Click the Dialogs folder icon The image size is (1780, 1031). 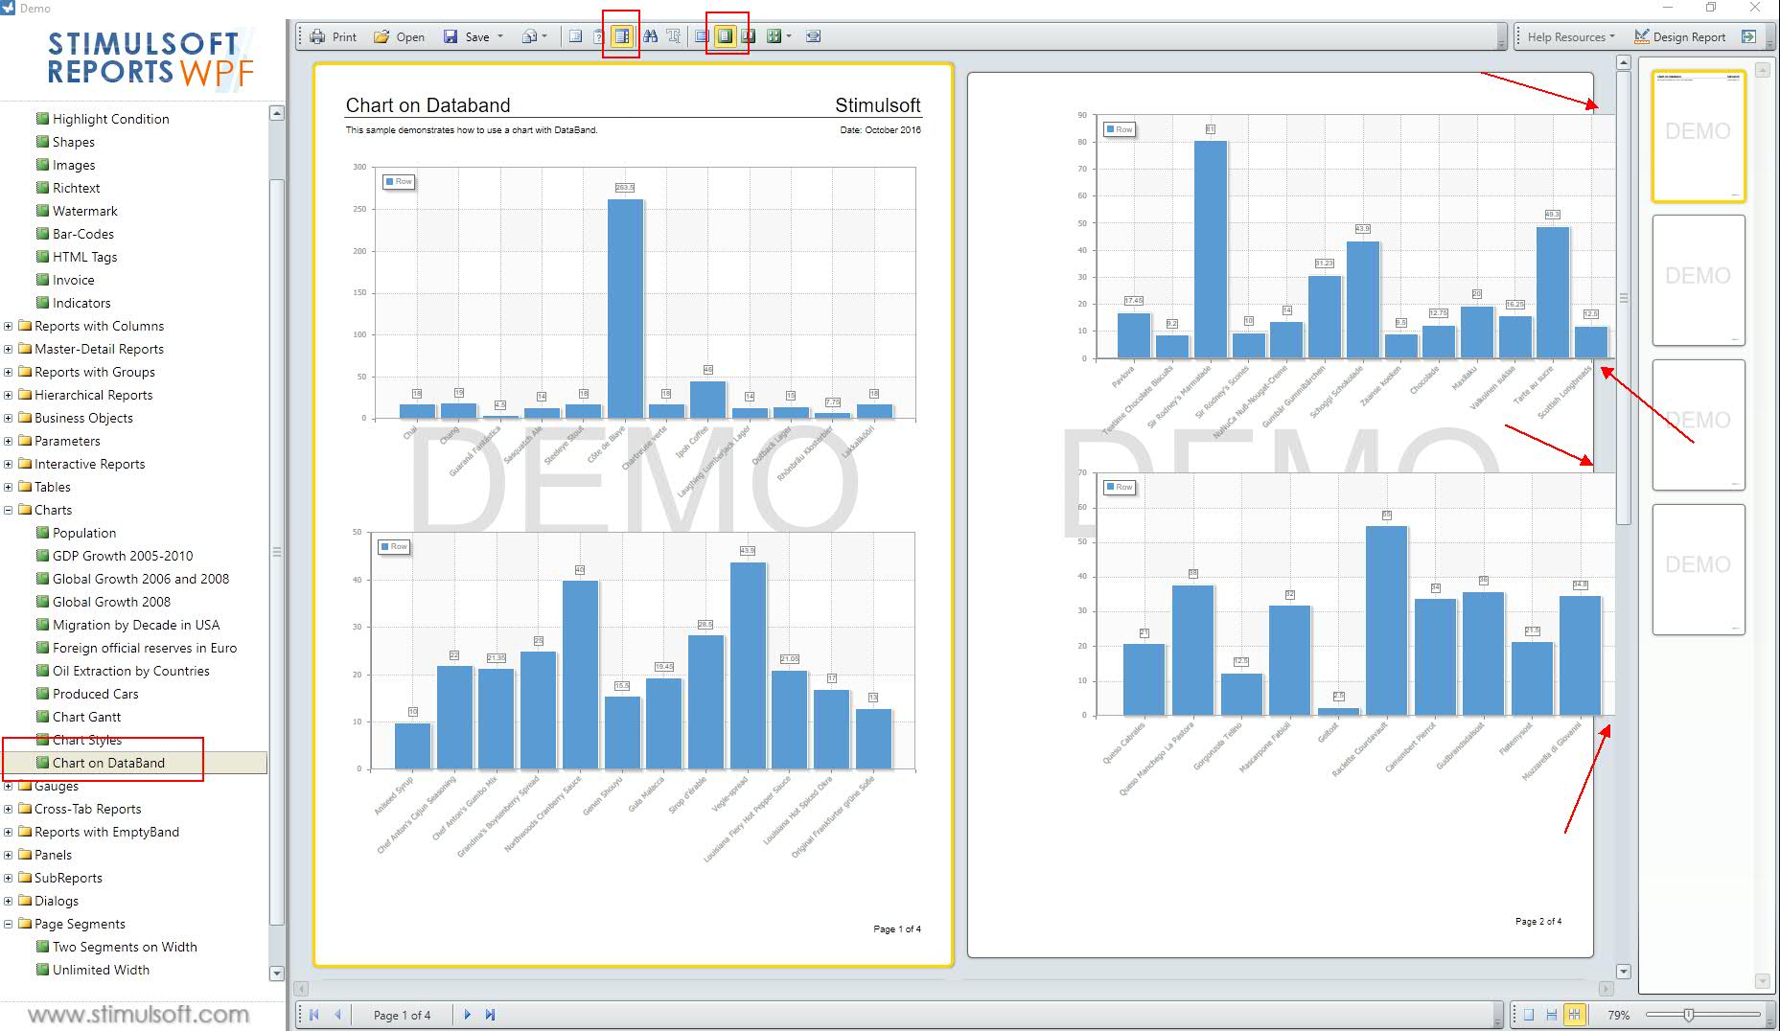[x=25, y=901]
